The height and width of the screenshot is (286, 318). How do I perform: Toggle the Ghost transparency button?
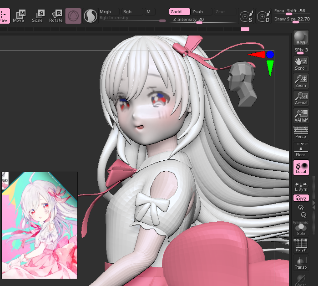(301, 280)
